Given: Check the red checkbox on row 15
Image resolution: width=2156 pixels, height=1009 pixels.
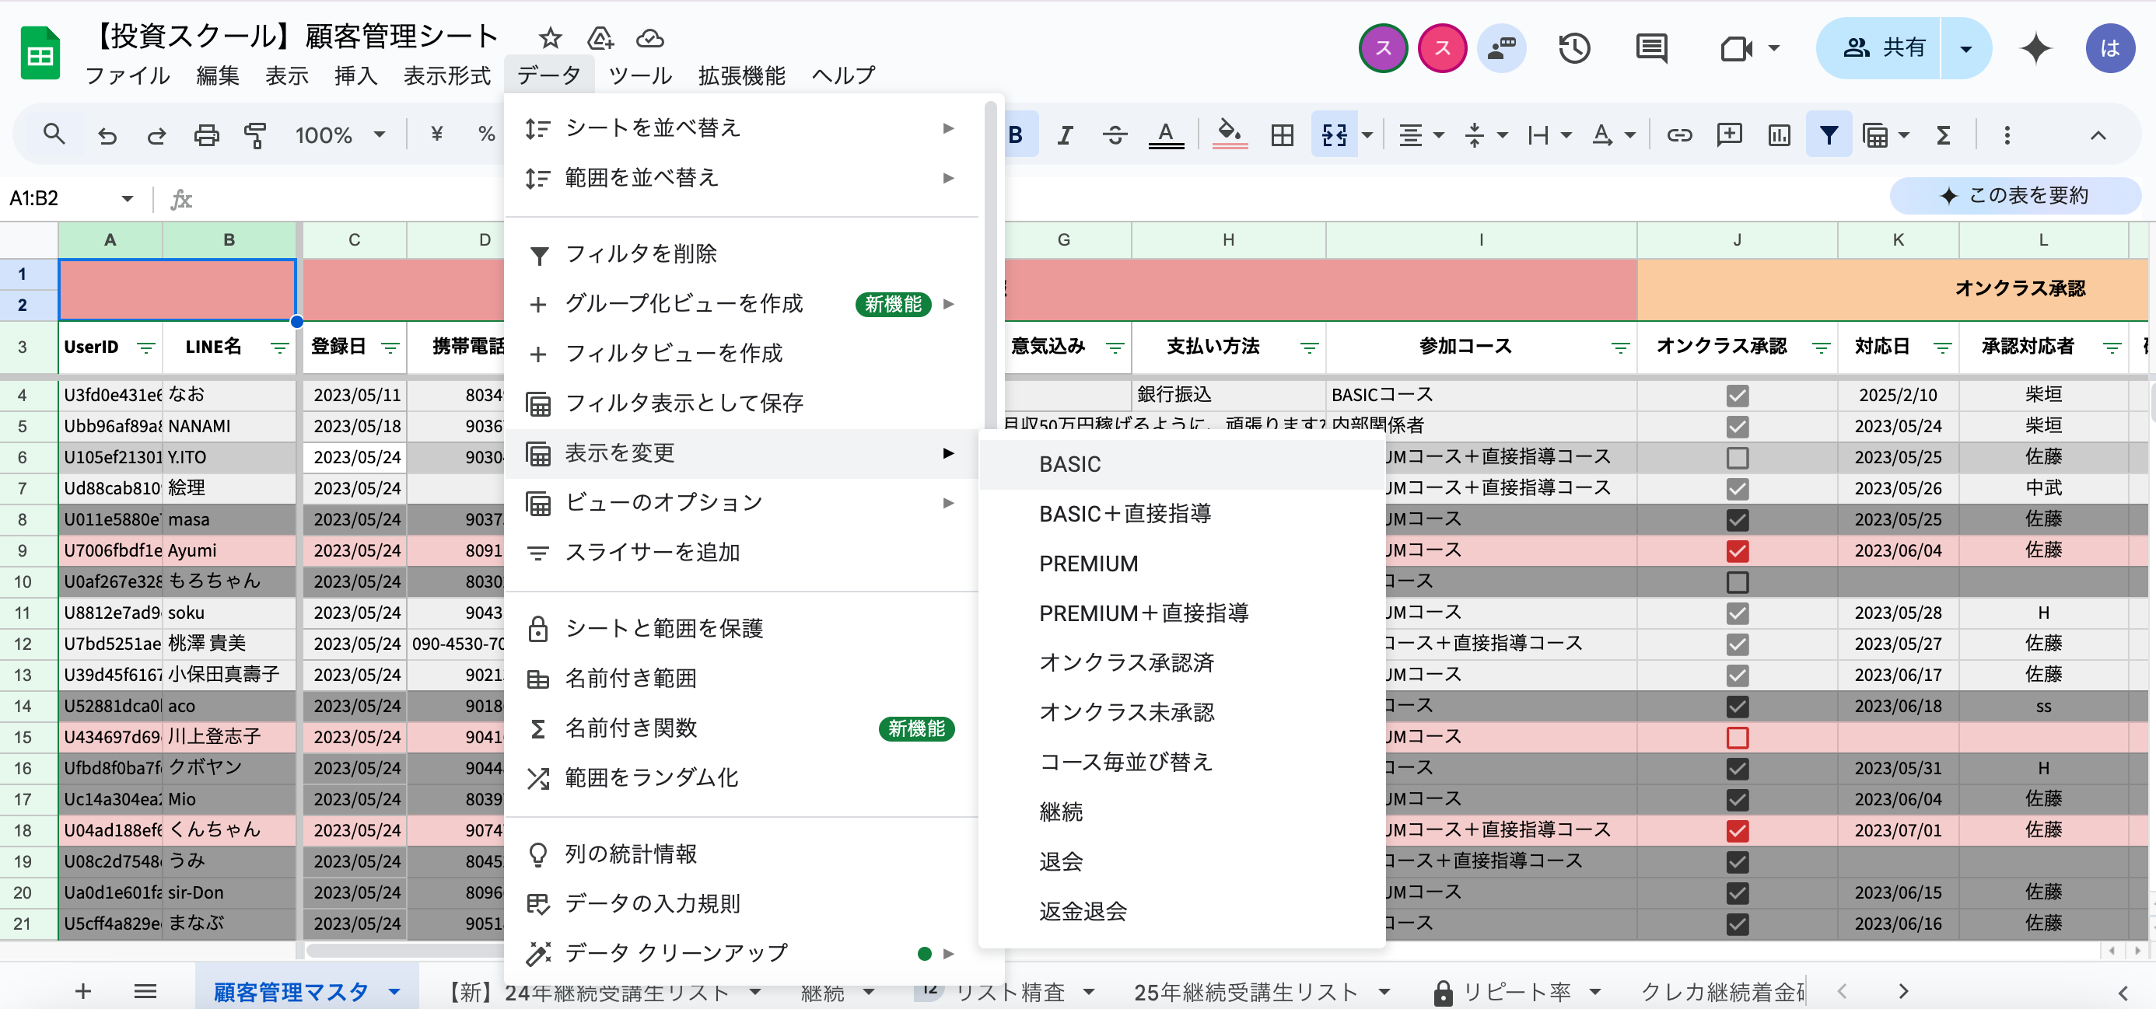Looking at the screenshot, I should click(1738, 738).
